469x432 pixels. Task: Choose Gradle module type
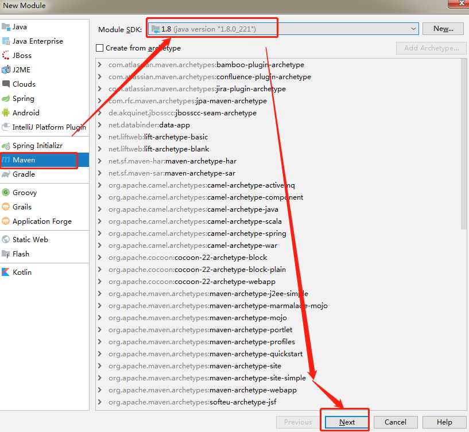pyautogui.click(x=45, y=174)
